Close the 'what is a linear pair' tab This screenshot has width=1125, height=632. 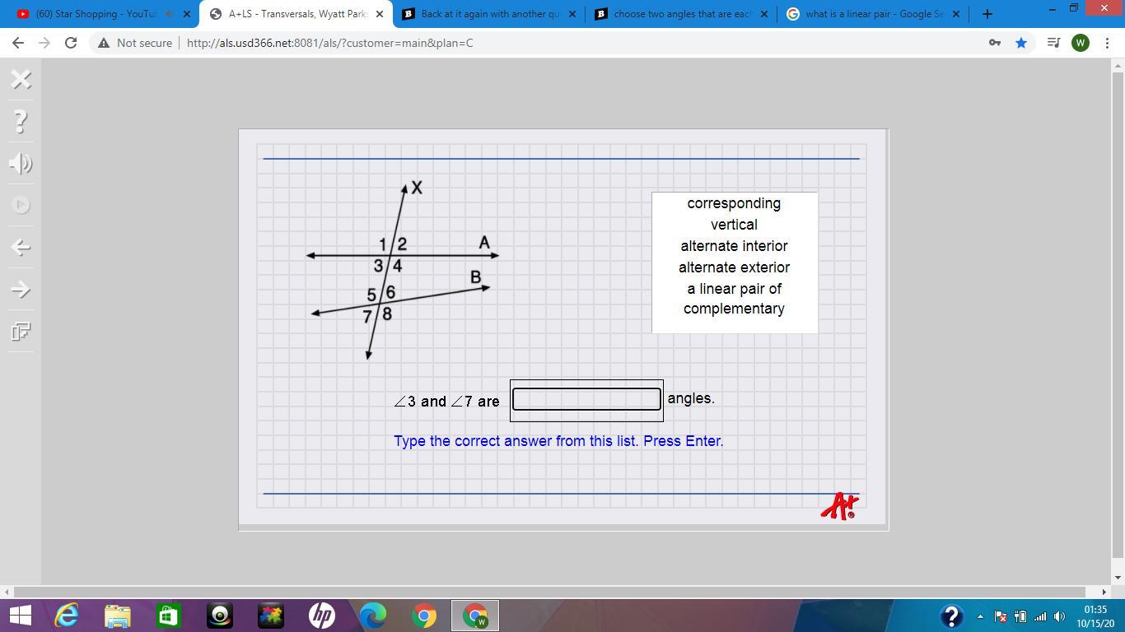tap(956, 14)
